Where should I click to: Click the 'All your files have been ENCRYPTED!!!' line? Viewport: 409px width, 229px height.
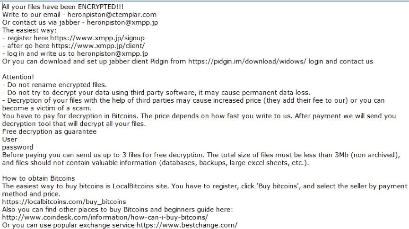pos(63,7)
